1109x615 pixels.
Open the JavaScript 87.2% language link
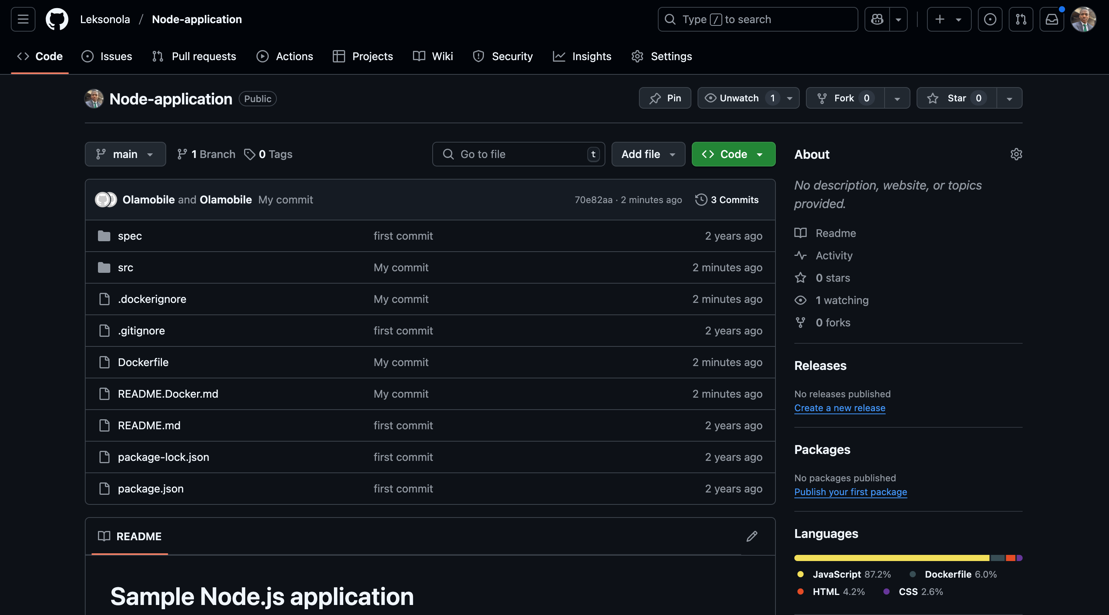tap(843, 574)
